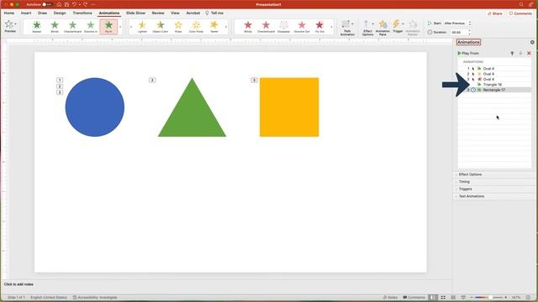Select the Fly In entrance effect
The image size is (538, 302).
click(108, 26)
